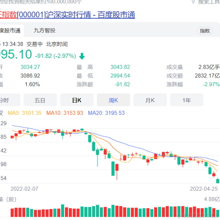Click the 搜索工具 filter button

(x=206, y=2)
